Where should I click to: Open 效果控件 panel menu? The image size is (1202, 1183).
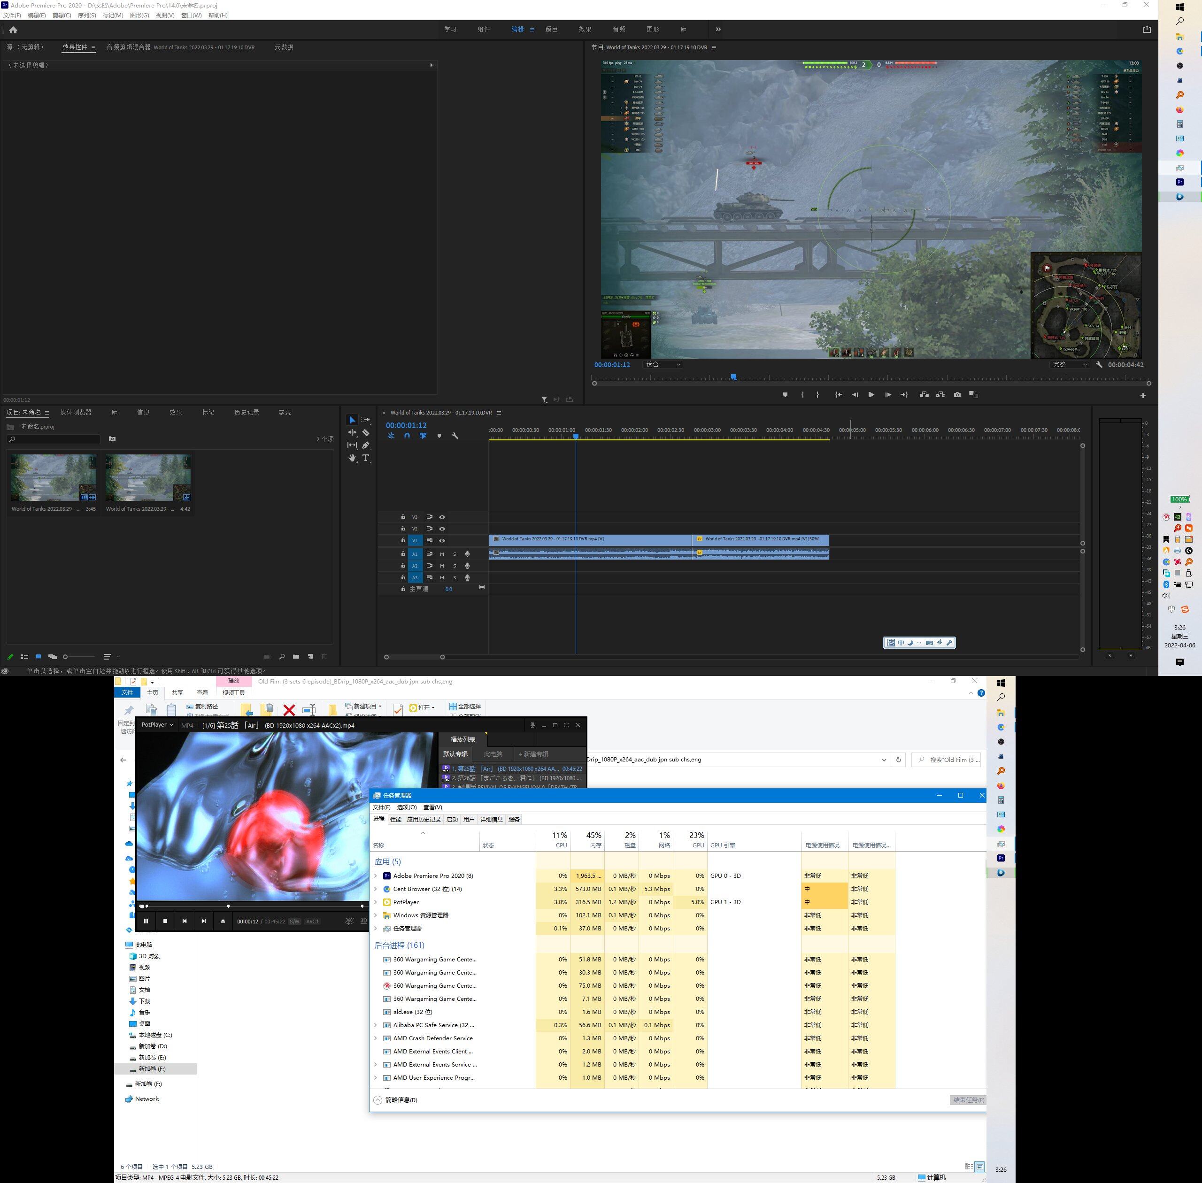click(93, 47)
